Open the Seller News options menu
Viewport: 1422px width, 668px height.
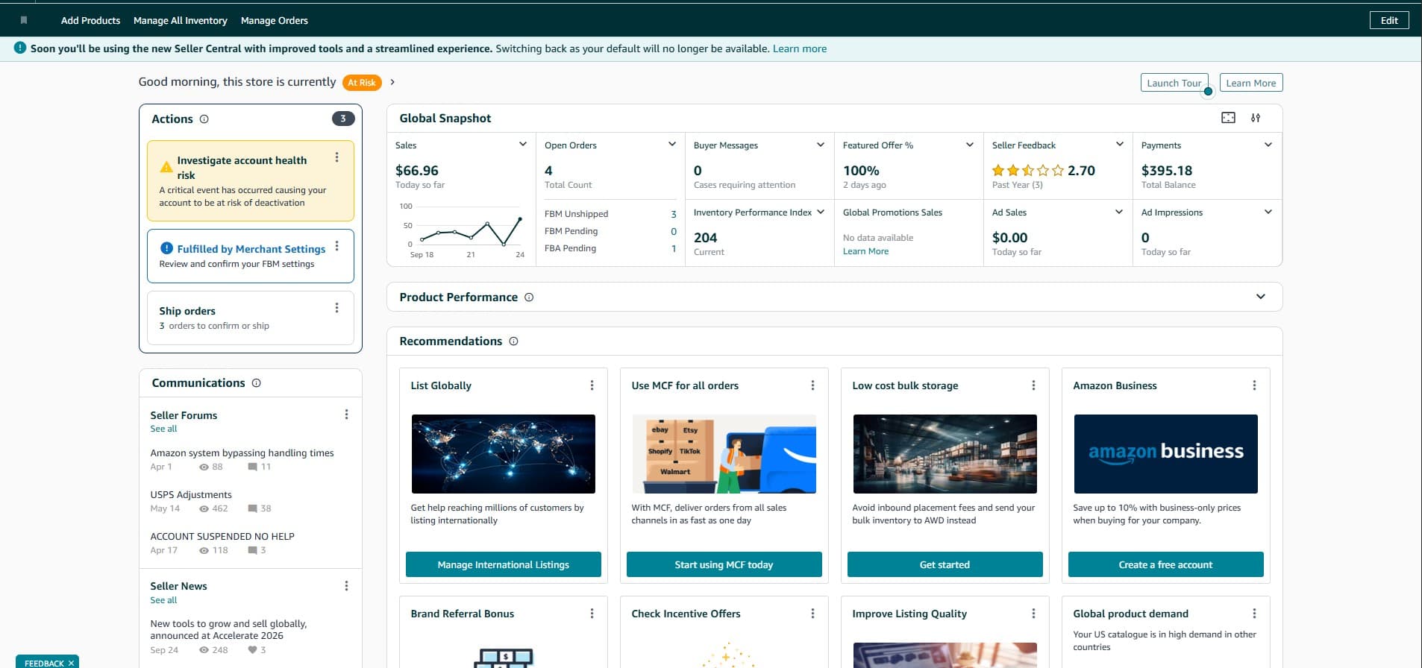346,586
